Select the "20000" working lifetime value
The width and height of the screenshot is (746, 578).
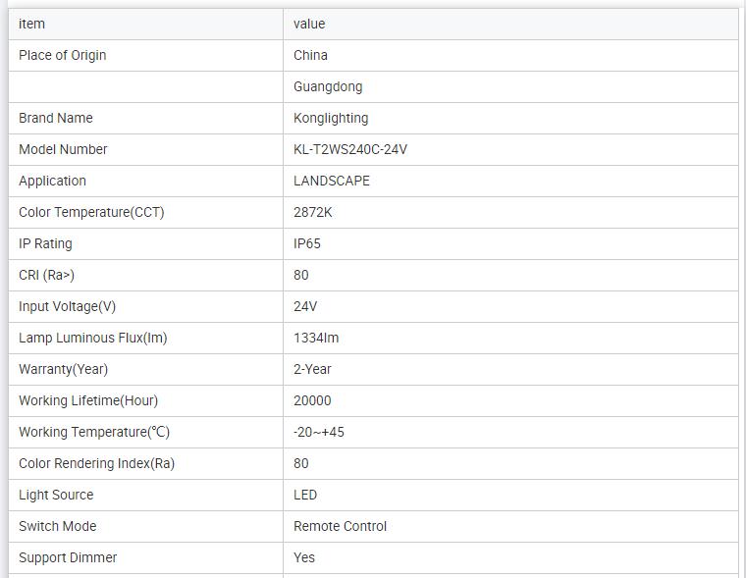312,400
